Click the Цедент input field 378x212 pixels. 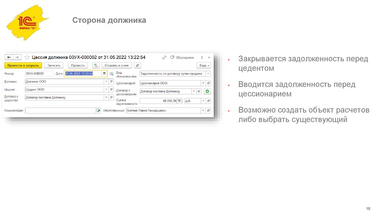64,89
